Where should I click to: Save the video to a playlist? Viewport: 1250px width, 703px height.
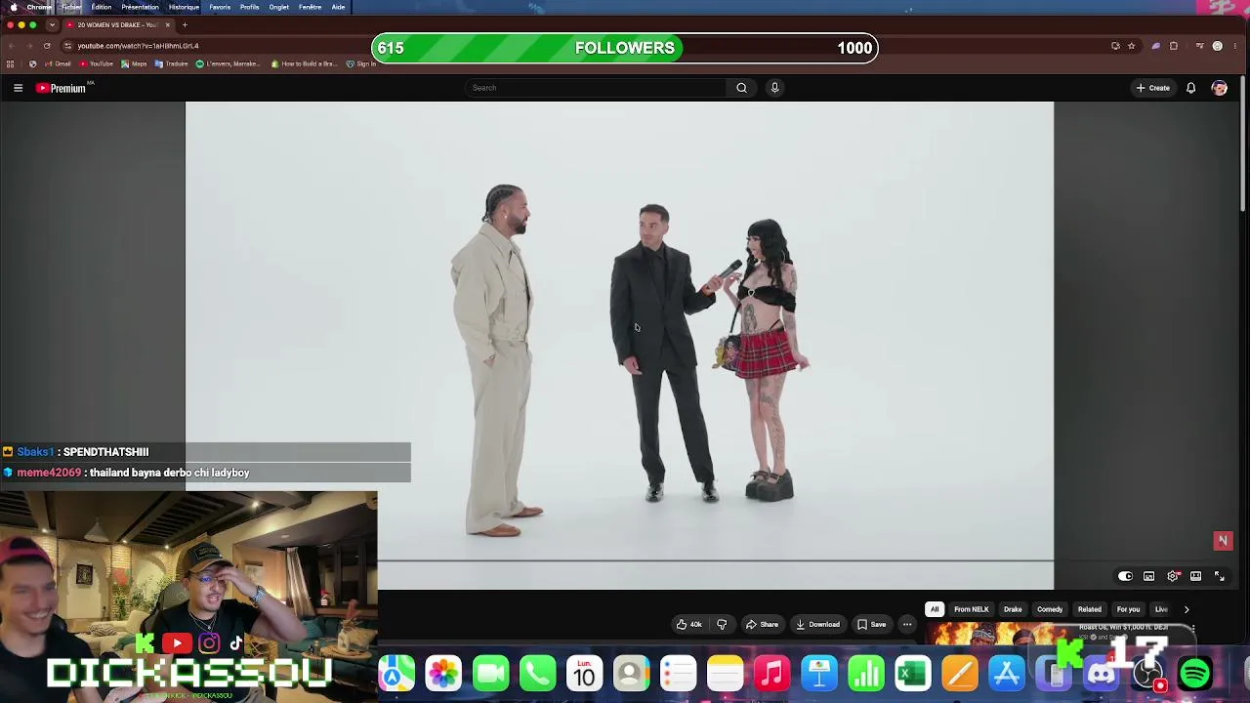pos(871,625)
